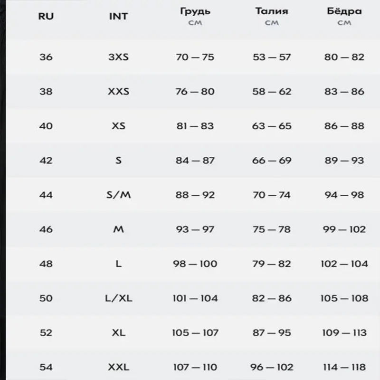Select the XS international size
Image resolution: width=380 pixels, height=380 pixels.
click(118, 126)
